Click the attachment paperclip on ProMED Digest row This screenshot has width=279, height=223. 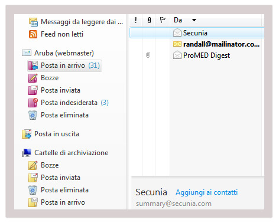(148, 55)
